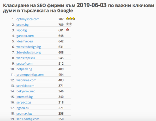Open the serpact.bg link

point(24,102)
